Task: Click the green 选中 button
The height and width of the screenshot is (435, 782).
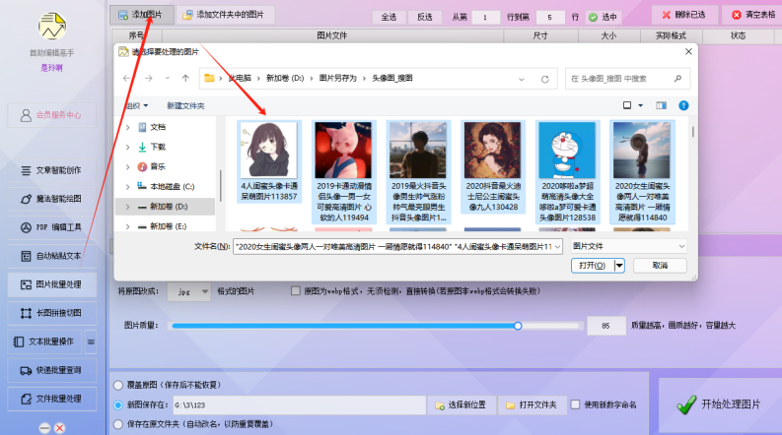Action: pyautogui.click(x=604, y=17)
